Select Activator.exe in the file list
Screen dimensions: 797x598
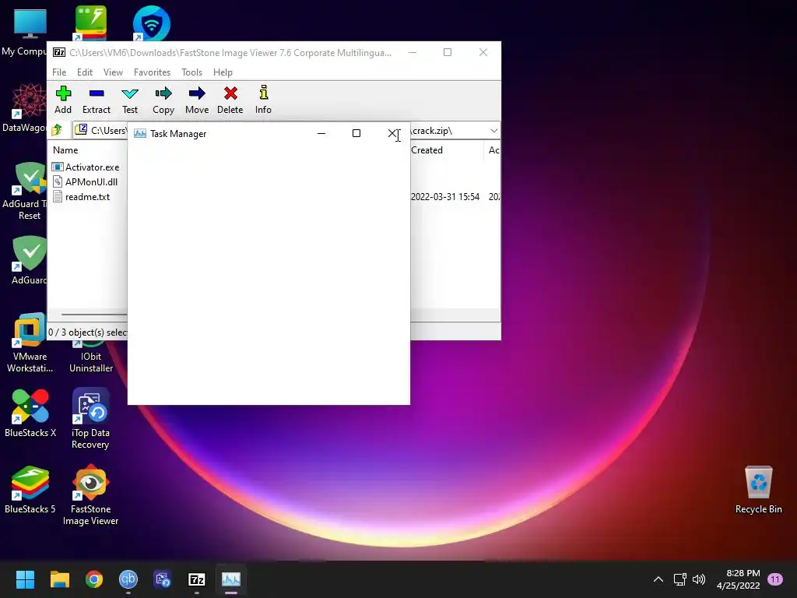pos(86,167)
